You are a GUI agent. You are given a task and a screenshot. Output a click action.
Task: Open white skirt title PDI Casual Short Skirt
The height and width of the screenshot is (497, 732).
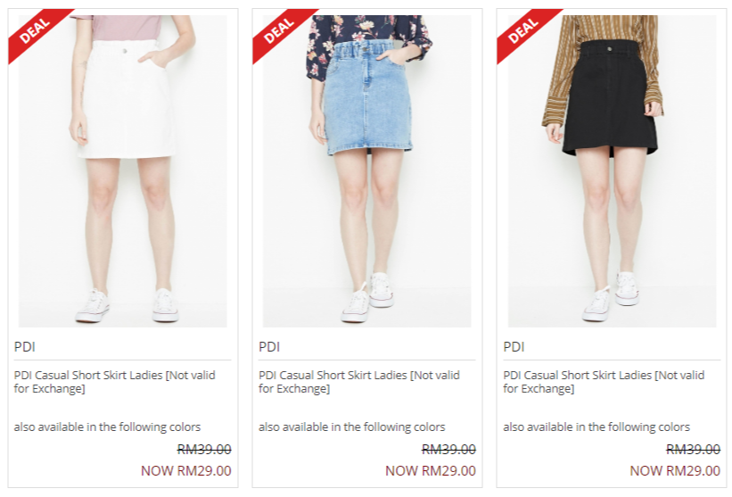(x=115, y=382)
